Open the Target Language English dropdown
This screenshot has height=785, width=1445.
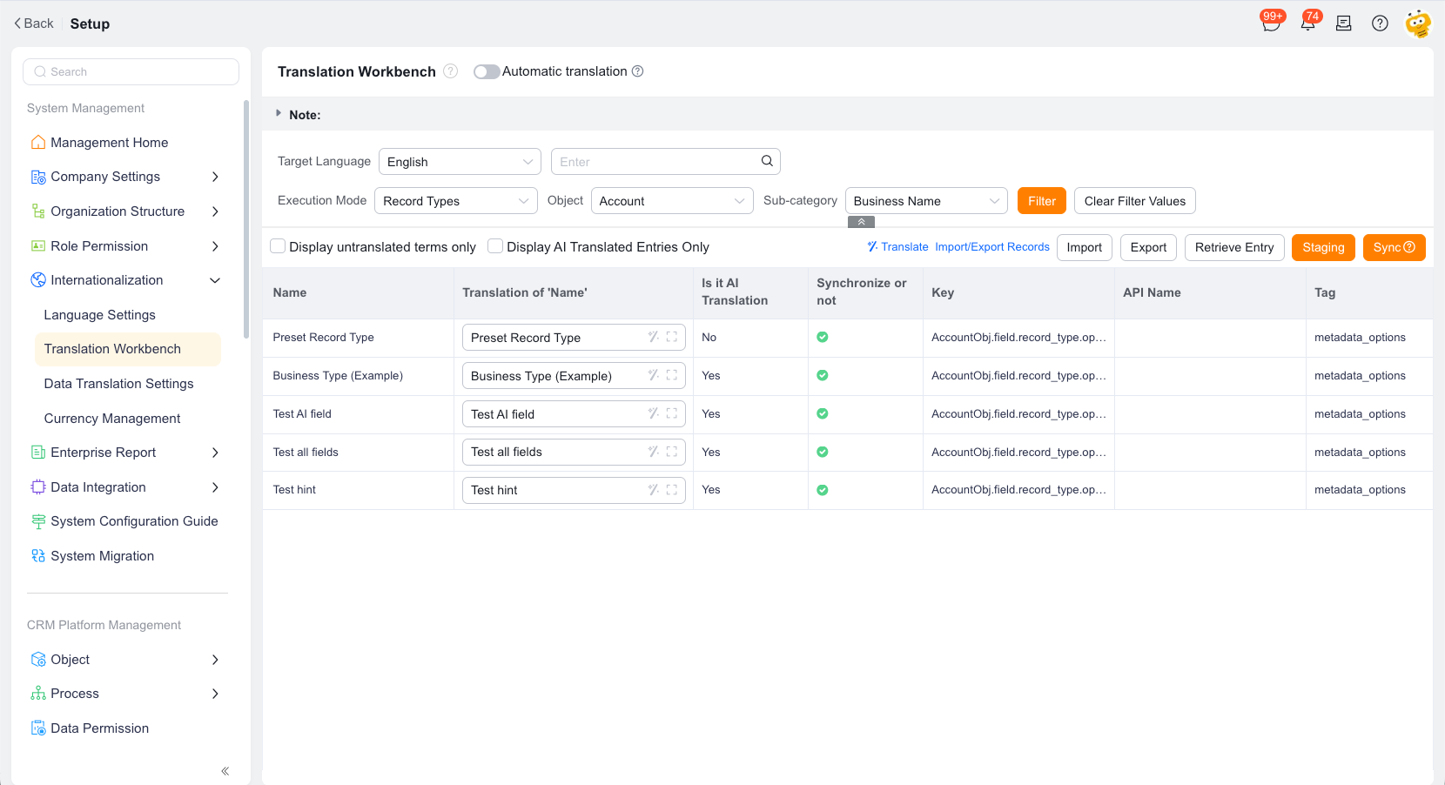[x=460, y=162]
